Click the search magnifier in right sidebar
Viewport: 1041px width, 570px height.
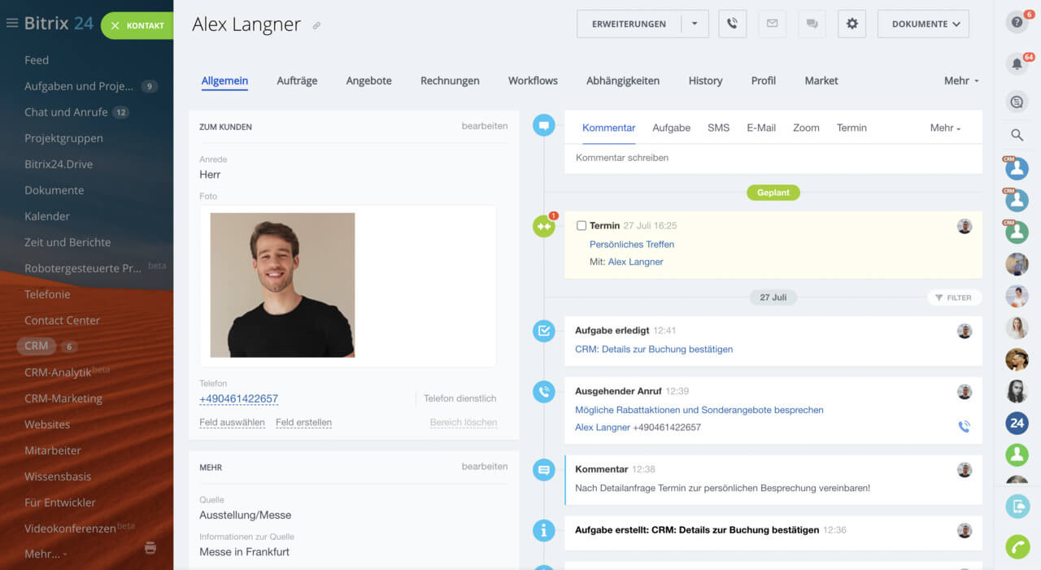pos(1017,135)
